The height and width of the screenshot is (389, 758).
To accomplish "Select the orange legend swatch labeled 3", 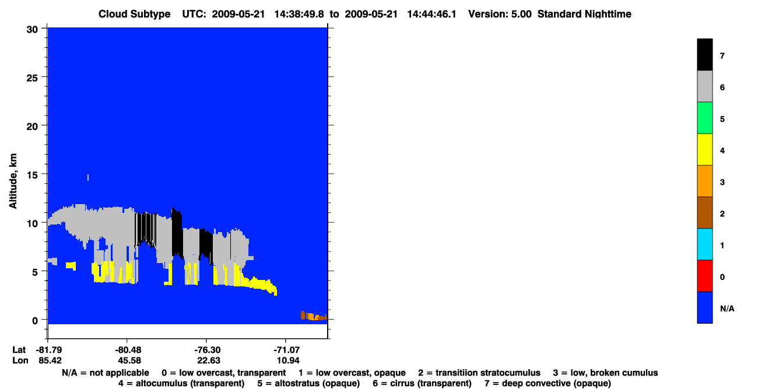I will pyautogui.click(x=704, y=181).
